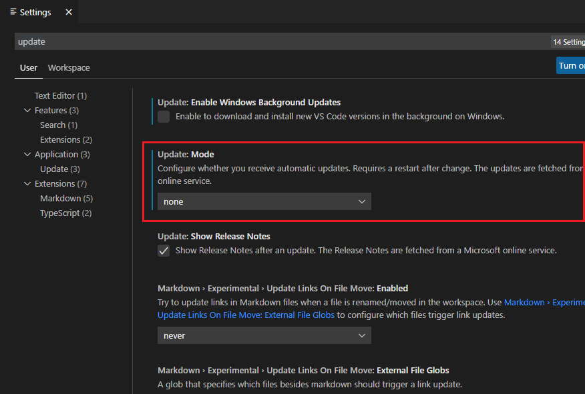This screenshot has height=394, width=585.
Task: Switch to the User settings tab
Action: 28,68
